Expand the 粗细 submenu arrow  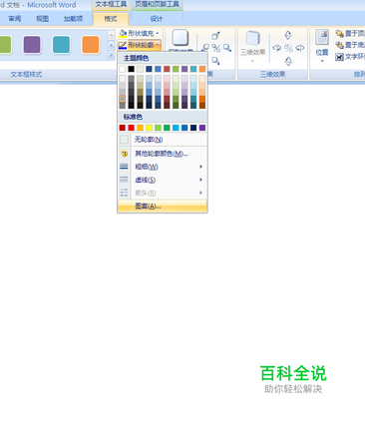[x=200, y=167]
